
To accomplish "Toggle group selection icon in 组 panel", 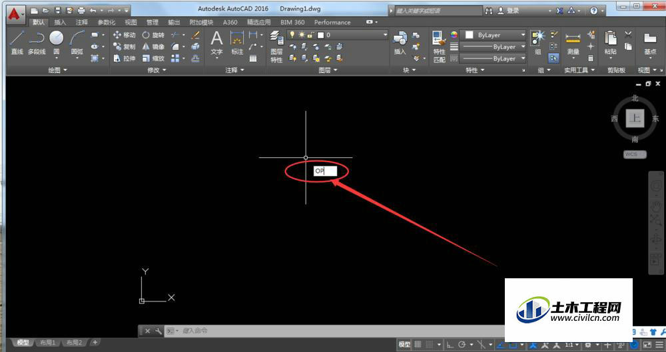I will (553, 58).
